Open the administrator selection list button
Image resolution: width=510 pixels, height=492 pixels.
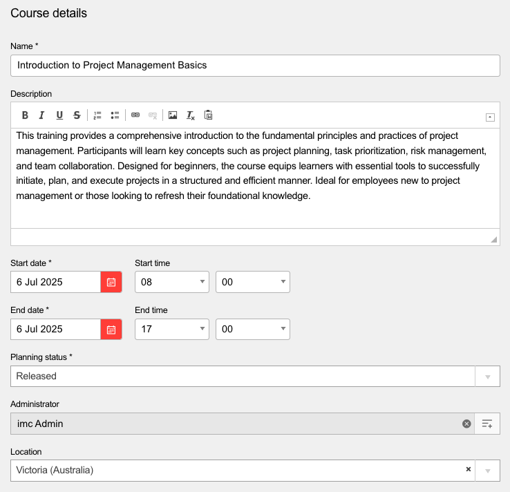tap(487, 424)
